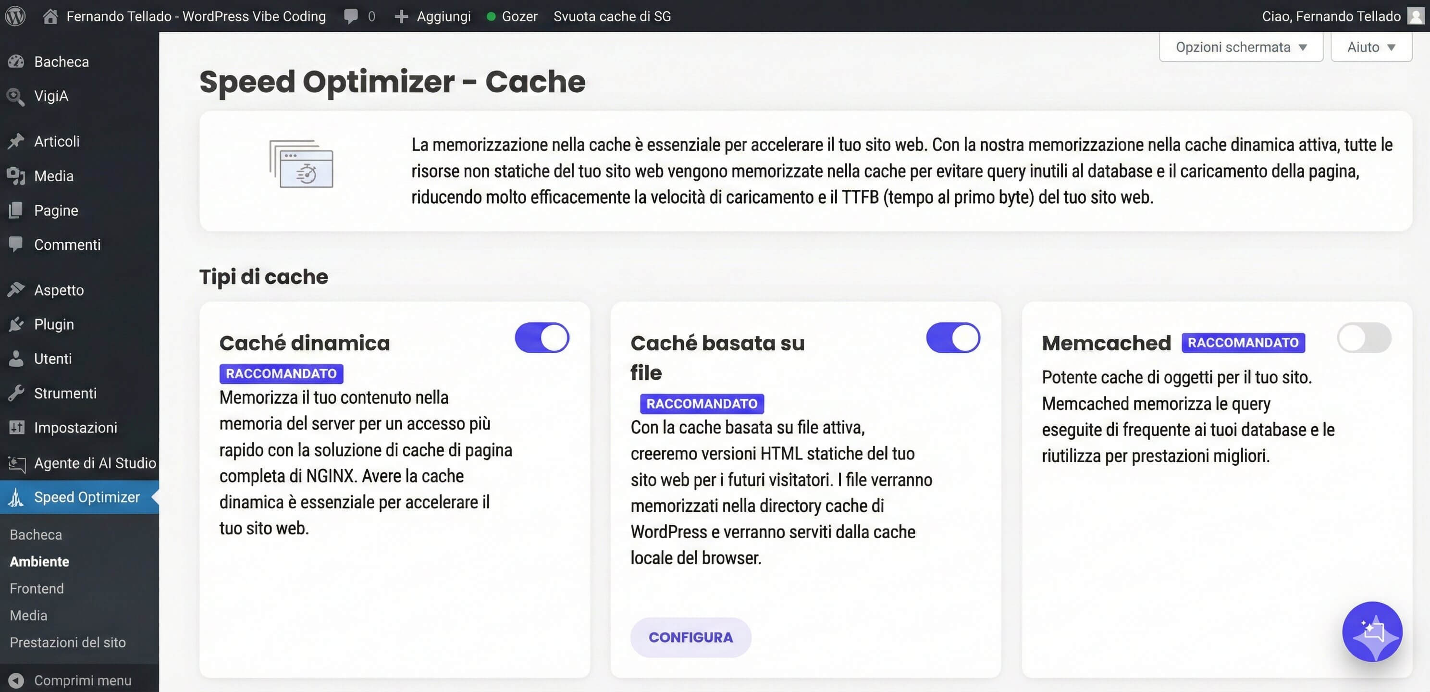Open the WordPress logo menu
The width and height of the screenshot is (1430, 692).
coord(15,15)
